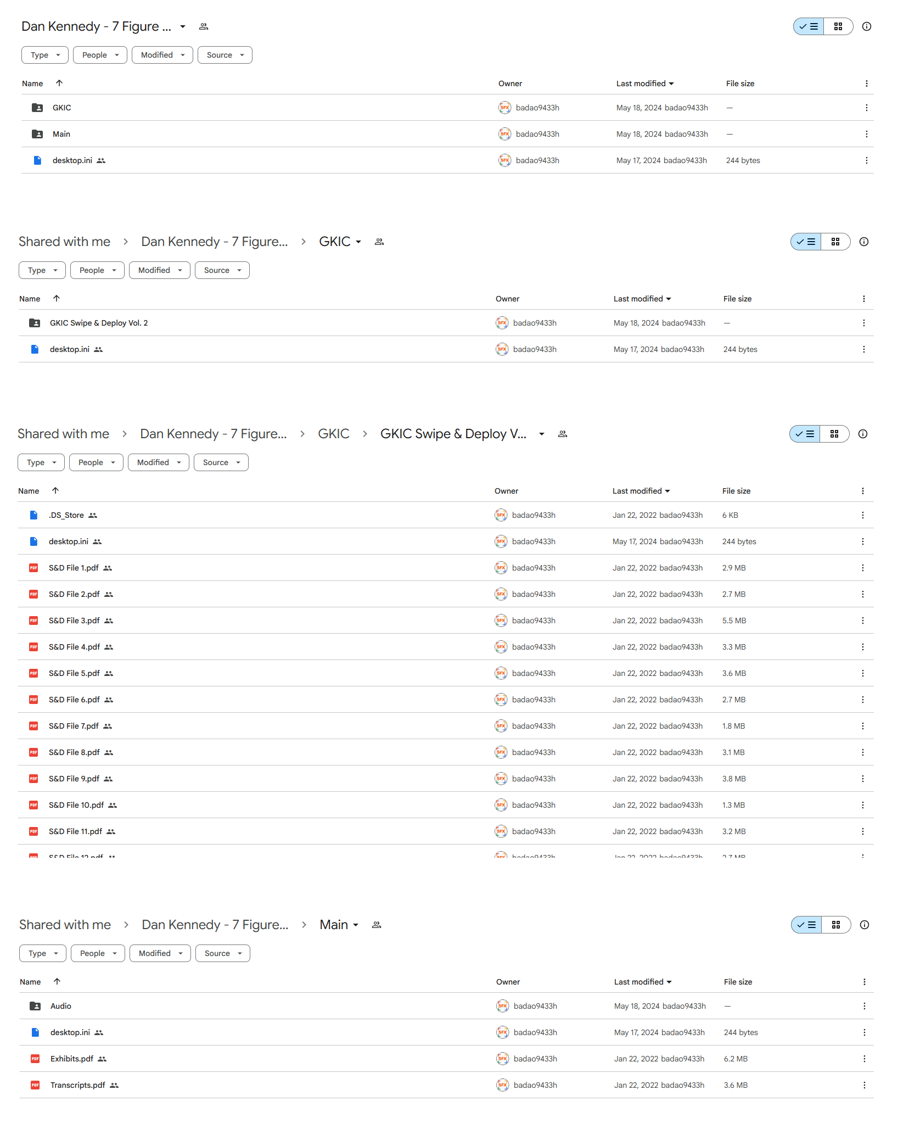The width and height of the screenshot is (909, 1129).
Task: Switch to grid layout in GKIC section
Action: (835, 242)
